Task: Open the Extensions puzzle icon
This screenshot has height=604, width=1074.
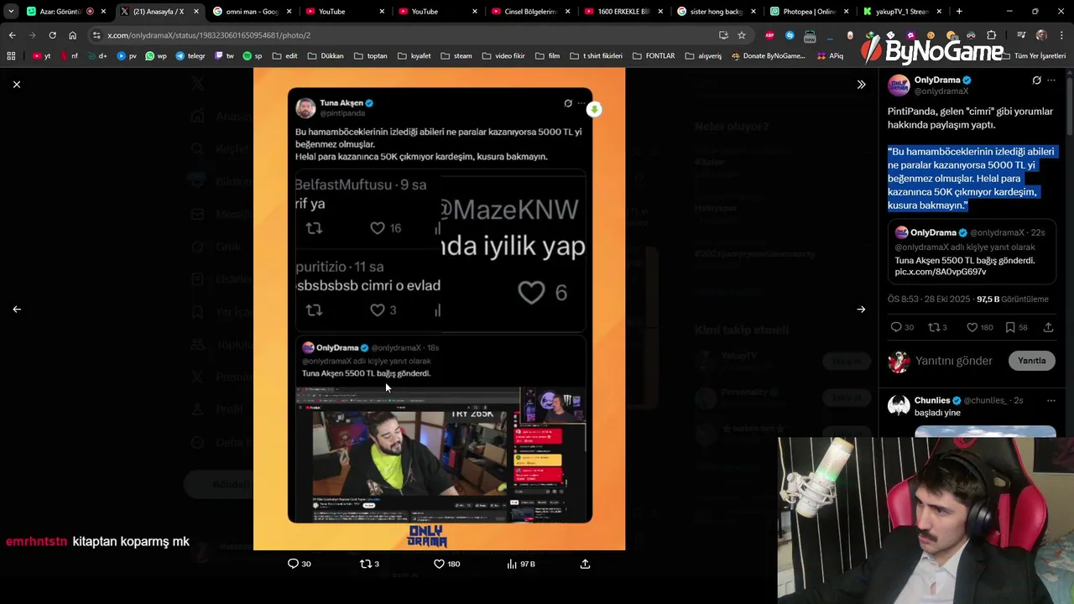Action: (992, 35)
